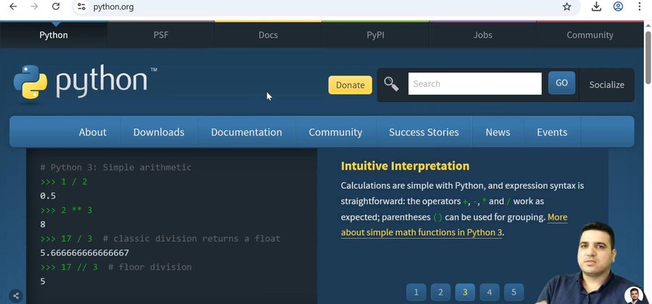Open the About navigation menu

click(93, 132)
